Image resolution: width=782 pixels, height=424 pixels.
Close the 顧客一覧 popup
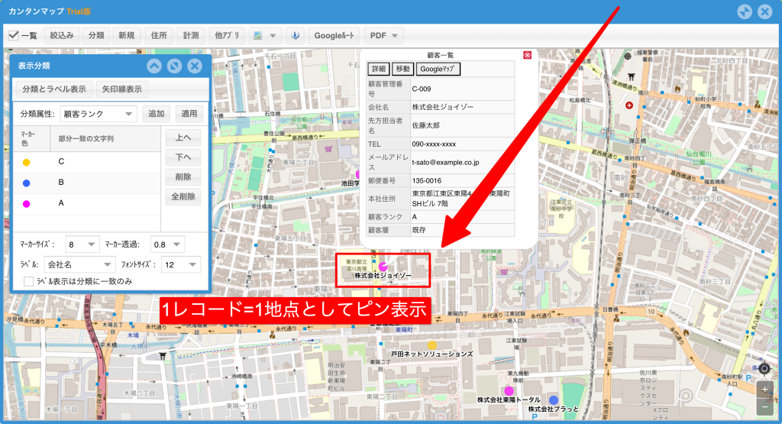527,55
